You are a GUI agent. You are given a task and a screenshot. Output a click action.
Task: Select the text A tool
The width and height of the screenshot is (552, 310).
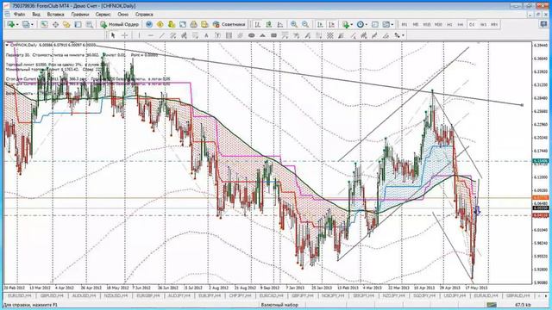point(206,35)
